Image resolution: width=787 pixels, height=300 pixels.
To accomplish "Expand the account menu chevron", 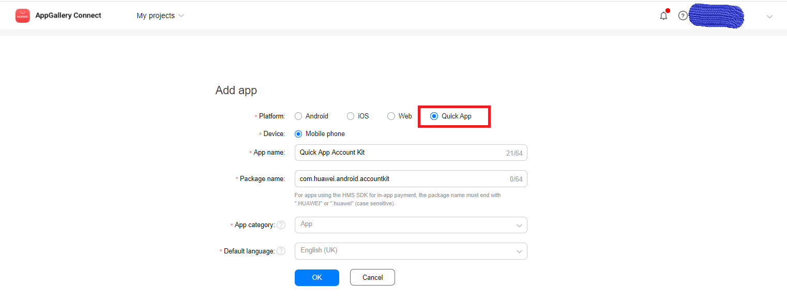I will 769,17.
